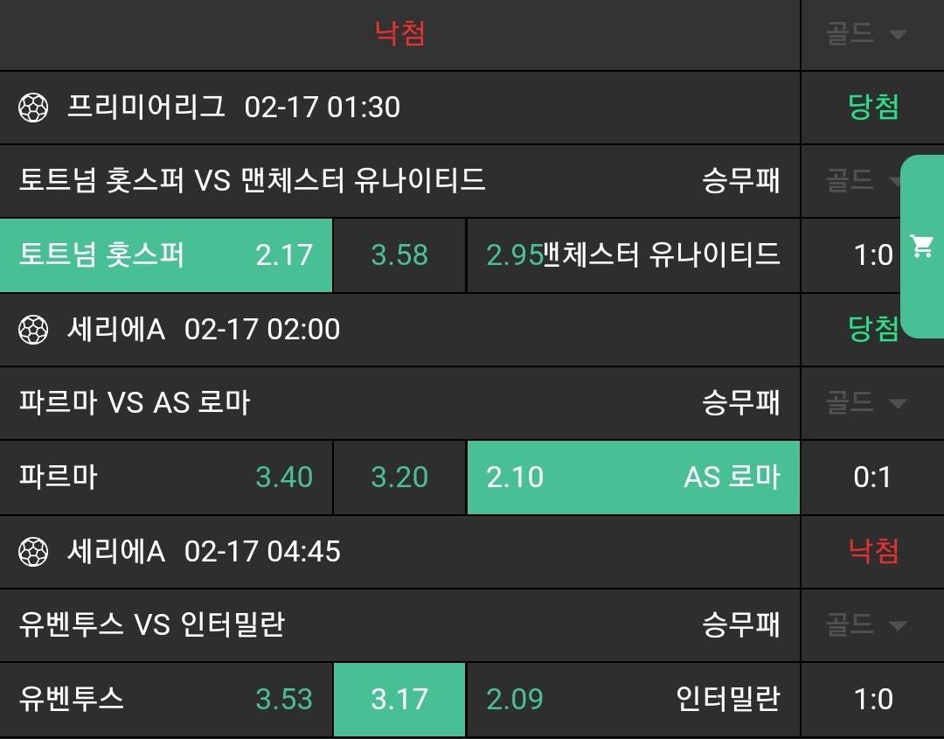The width and height of the screenshot is (944, 739).
Task: Click the soccer ball icon for 02-17 02:00 match
Action: tap(33, 330)
